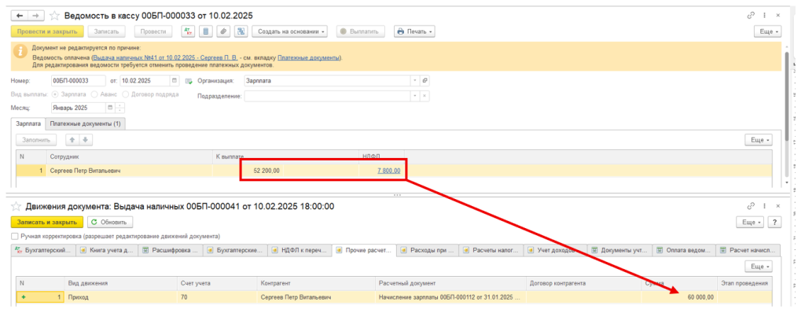Add Ведомость в кассу to favorites star
Screen dimensions: 805x313
pyautogui.click(x=54, y=16)
